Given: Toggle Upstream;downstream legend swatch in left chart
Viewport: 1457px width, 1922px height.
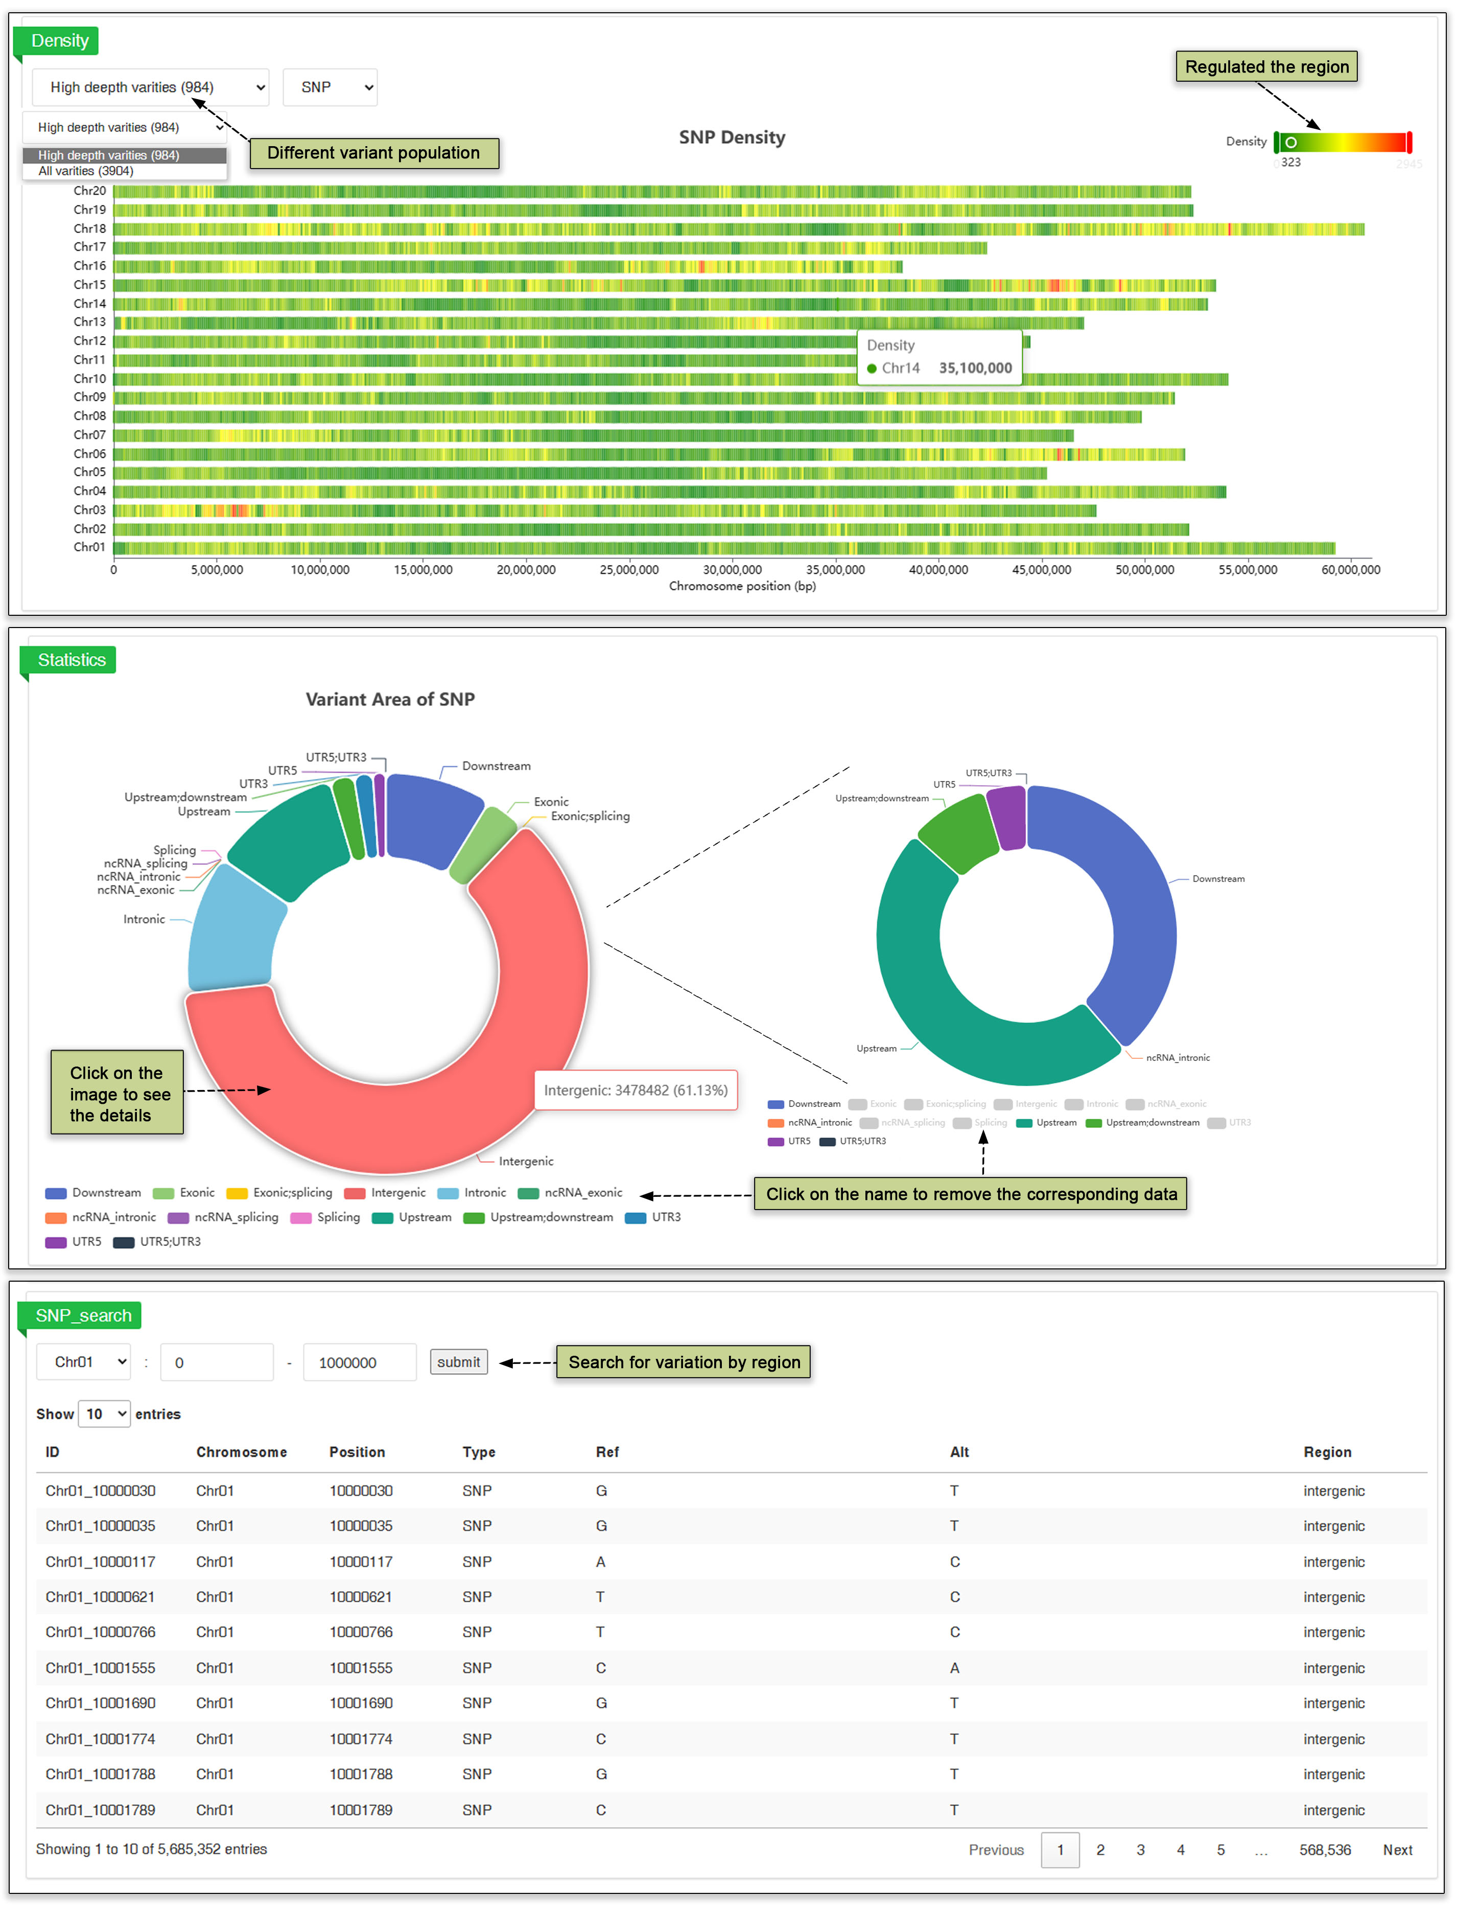Looking at the screenshot, I should (x=474, y=1217).
